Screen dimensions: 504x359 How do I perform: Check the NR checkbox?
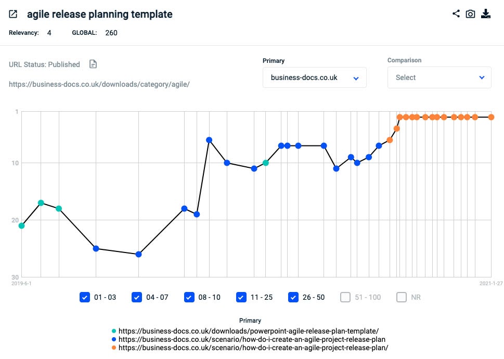coord(402,297)
